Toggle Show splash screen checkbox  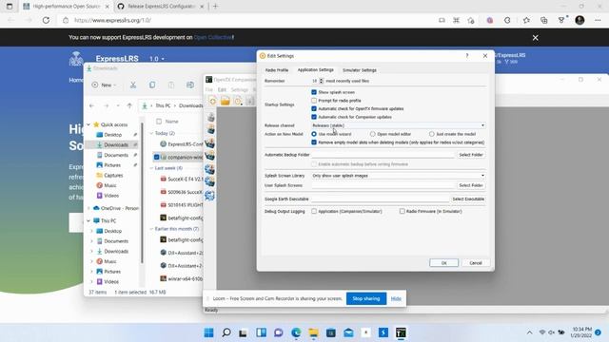[314, 92]
